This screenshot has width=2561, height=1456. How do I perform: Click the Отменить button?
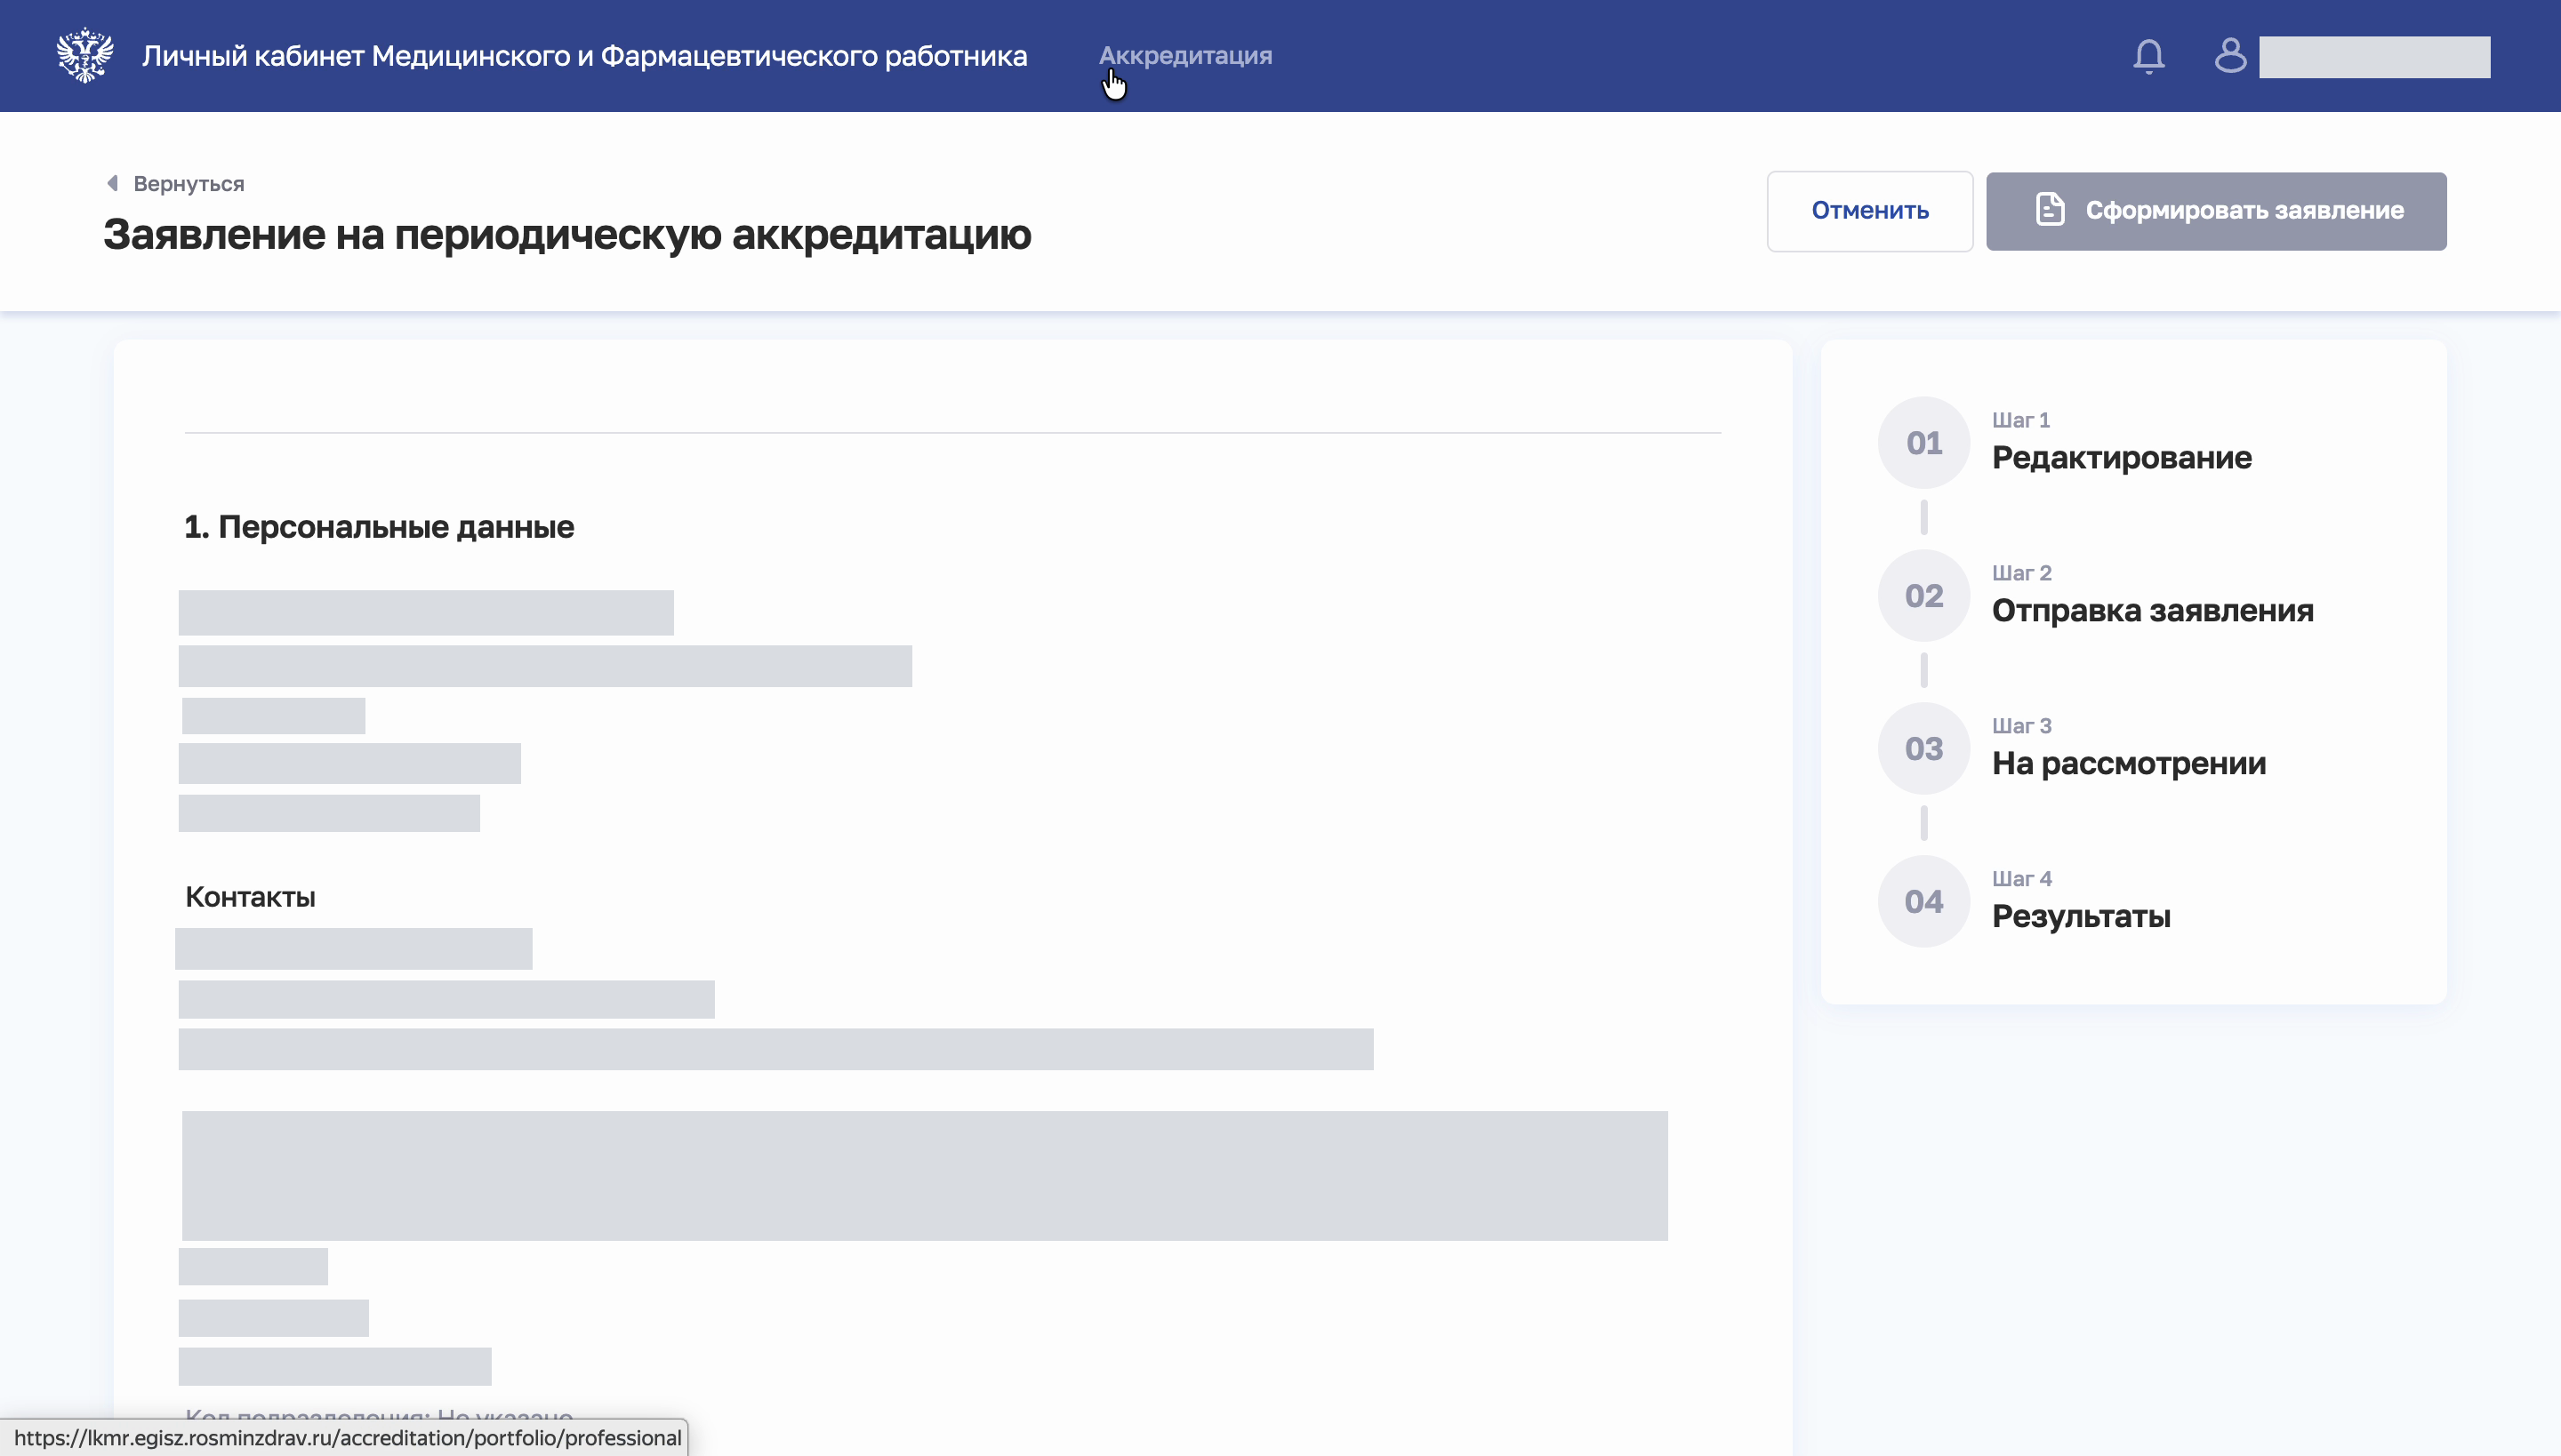pos(1870,211)
